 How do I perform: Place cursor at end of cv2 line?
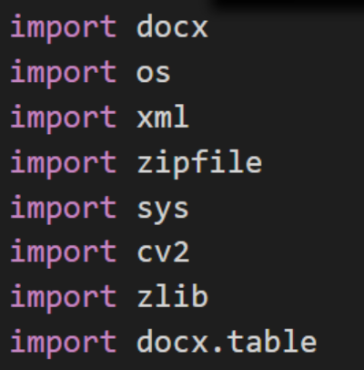[191, 252]
